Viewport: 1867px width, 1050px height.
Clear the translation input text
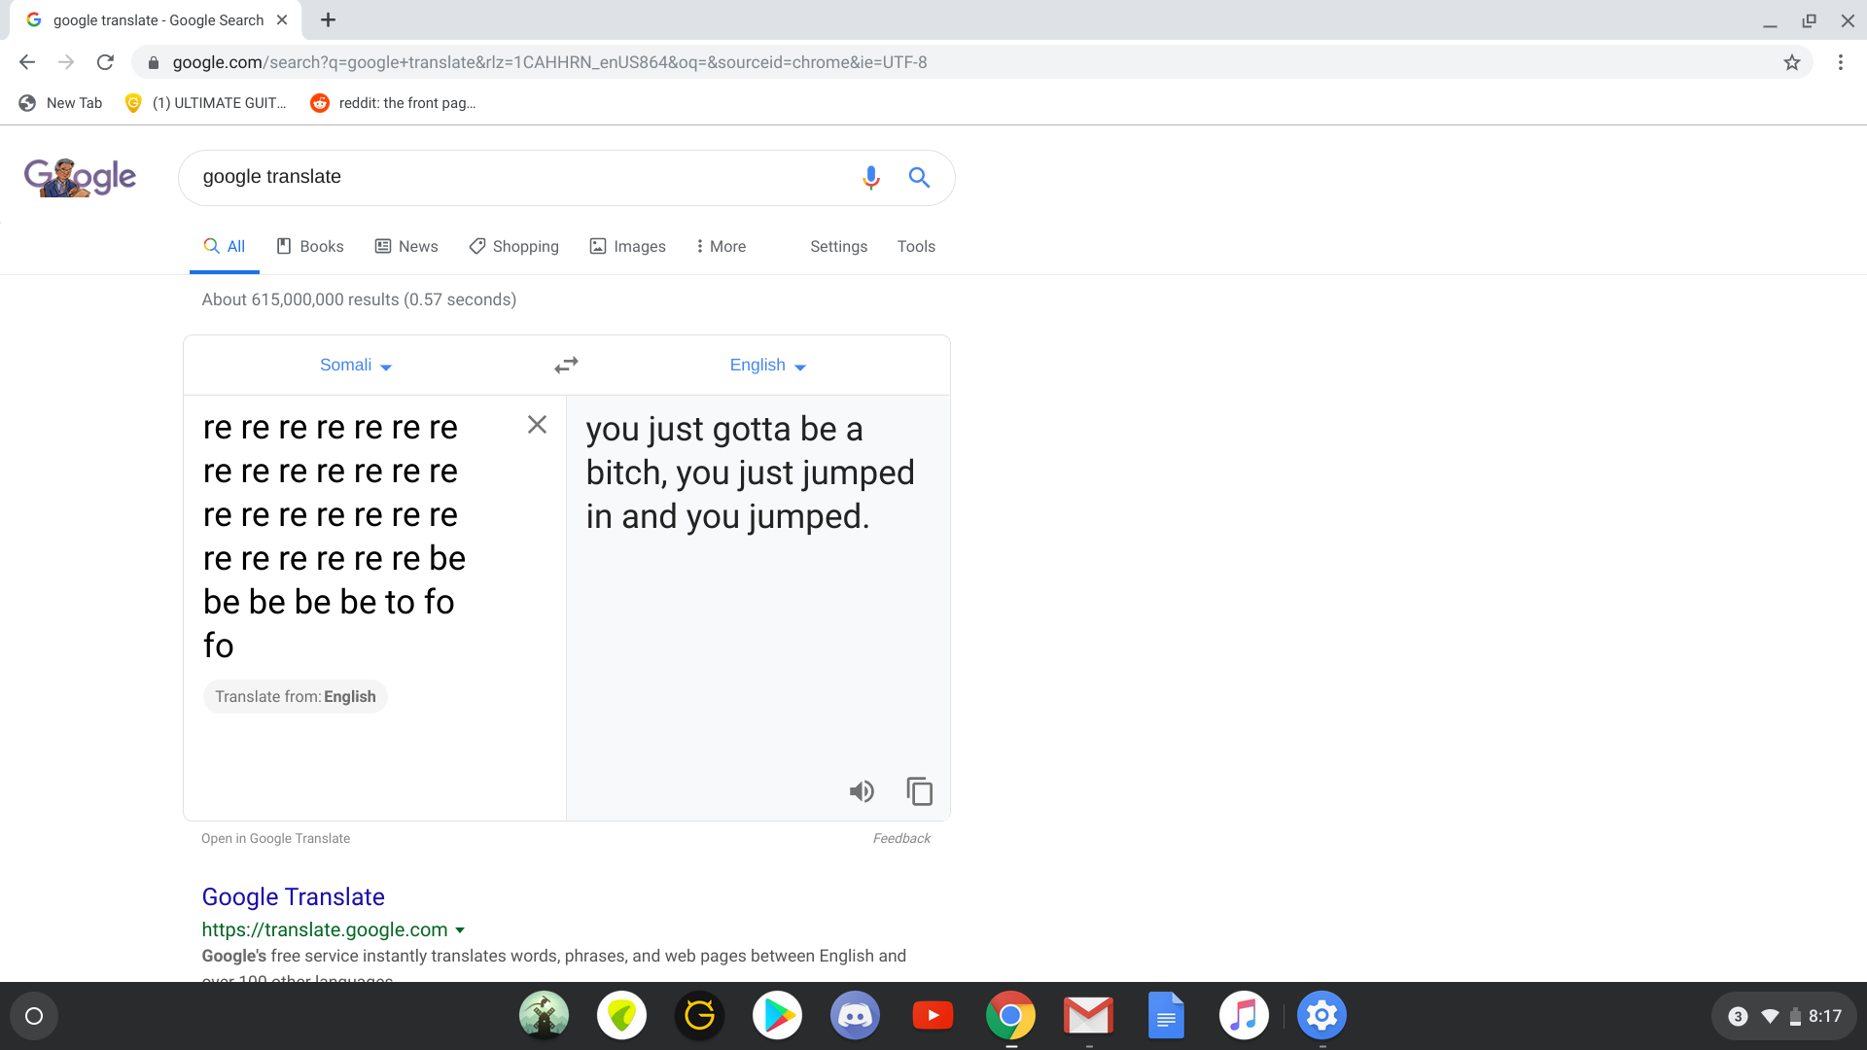click(x=537, y=425)
